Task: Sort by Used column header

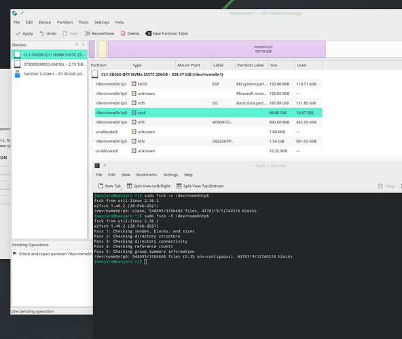Action: point(309,65)
